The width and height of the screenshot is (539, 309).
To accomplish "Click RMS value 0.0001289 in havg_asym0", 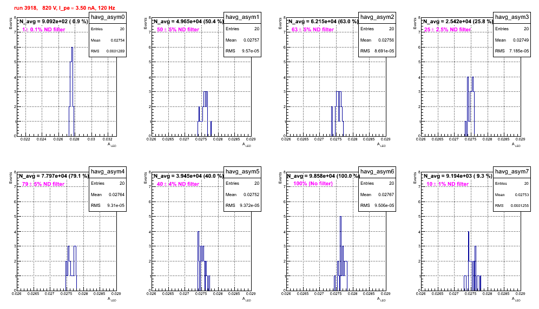I will (x=115, y=51).
